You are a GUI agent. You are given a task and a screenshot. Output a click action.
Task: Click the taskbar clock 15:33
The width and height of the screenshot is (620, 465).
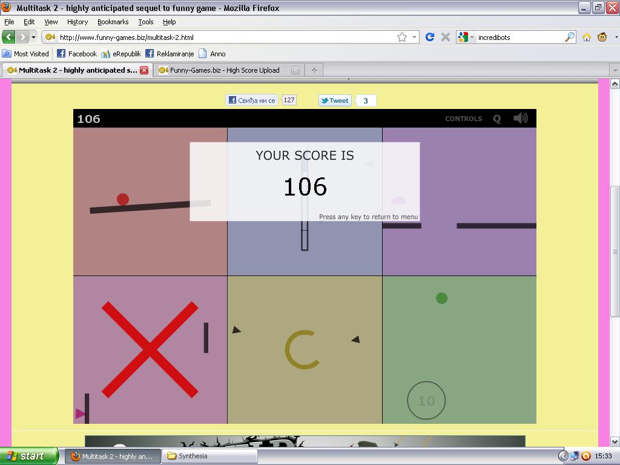click(604, 456)
